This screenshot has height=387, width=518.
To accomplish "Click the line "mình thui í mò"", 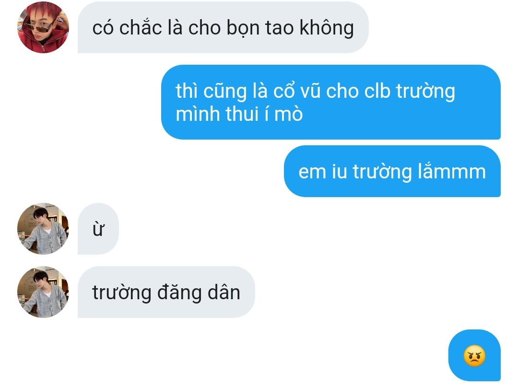I will coord(239,114).
